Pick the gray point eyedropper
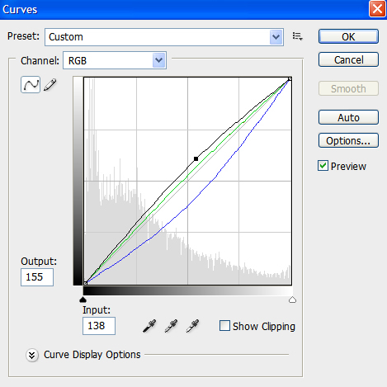387x387 pixels. click(x=171, y=326)
